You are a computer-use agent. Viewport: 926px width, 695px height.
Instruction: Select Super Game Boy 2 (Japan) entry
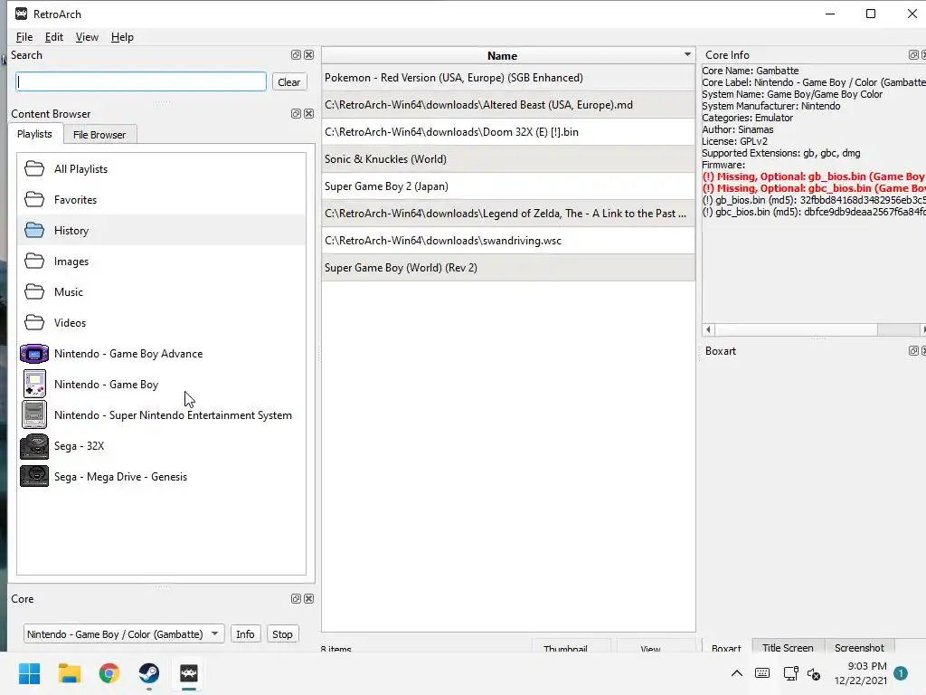tap(508, 186)
